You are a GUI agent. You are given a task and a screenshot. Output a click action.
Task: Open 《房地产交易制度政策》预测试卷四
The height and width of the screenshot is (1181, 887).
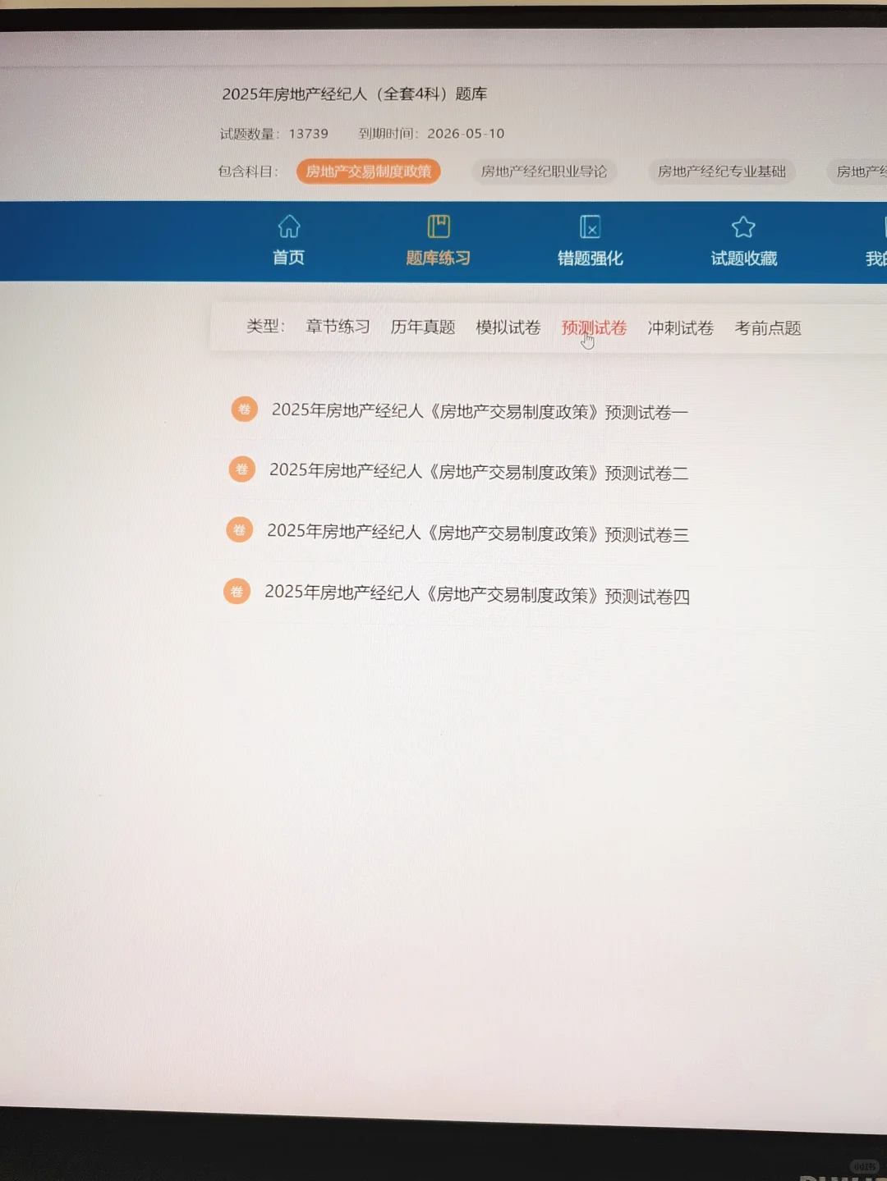[477, 594]
